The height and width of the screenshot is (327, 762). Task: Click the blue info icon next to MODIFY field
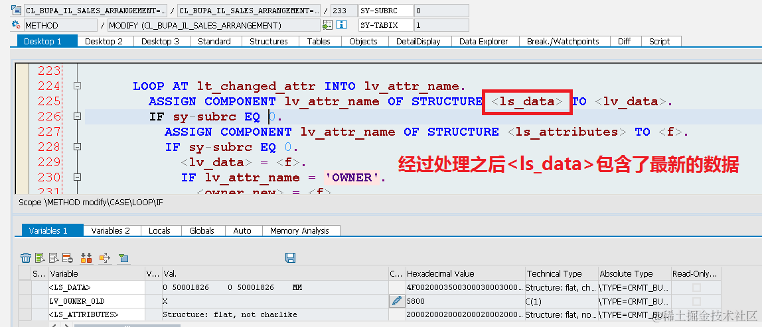point(342,25)
